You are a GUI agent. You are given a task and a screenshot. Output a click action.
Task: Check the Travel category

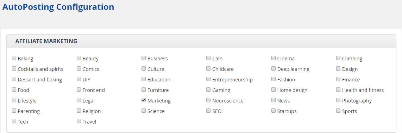point(79,121)
